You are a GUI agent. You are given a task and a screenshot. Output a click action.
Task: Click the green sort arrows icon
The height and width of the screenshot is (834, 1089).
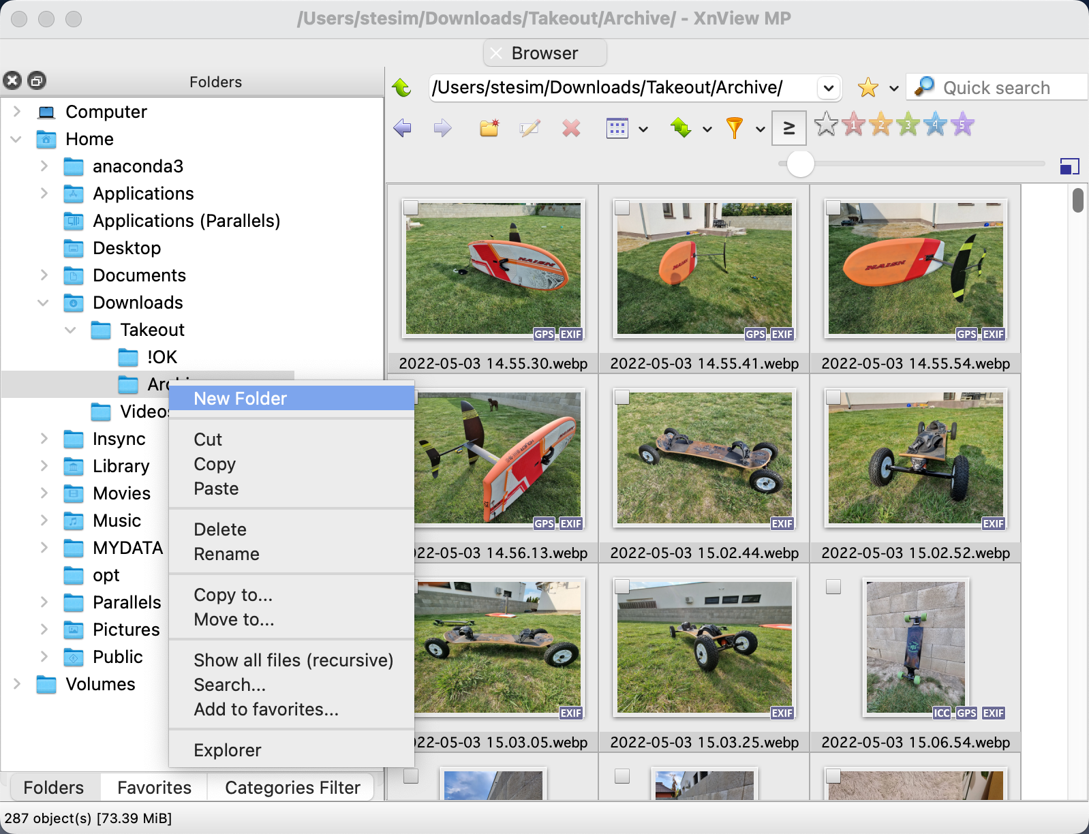tap(681, 128)
